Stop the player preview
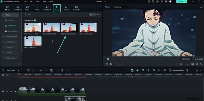Screen dimensions: 204x101 click(x=120, y=64)
